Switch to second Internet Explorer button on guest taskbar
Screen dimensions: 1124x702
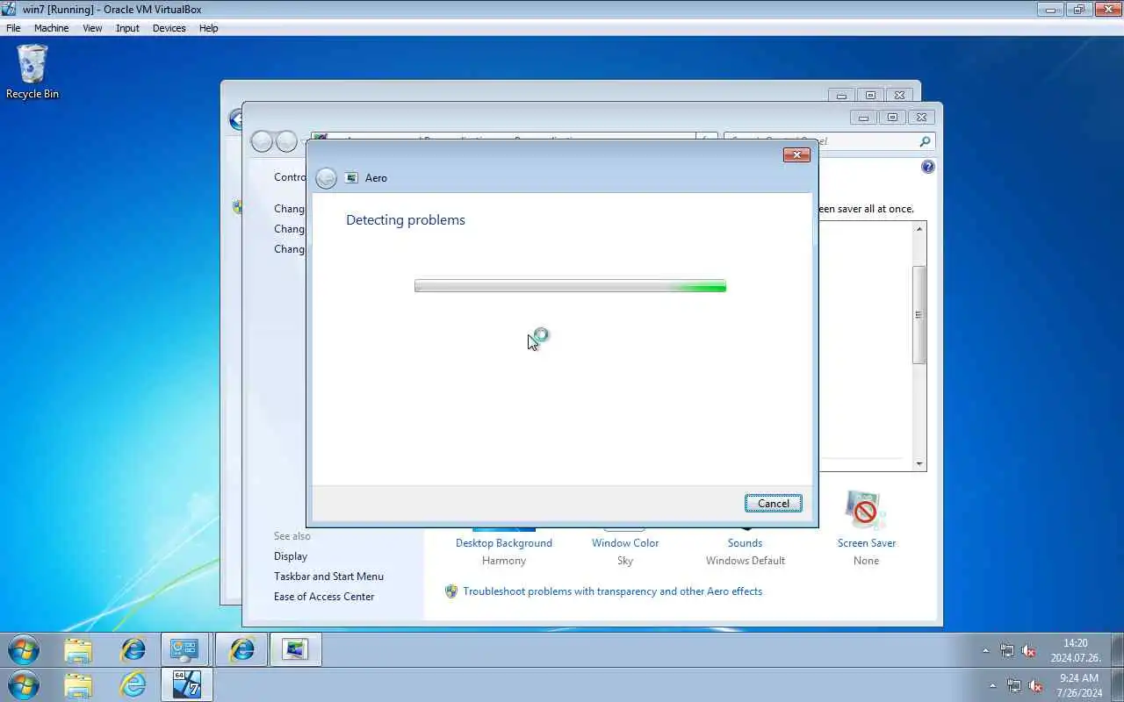[x=241, y=650]
